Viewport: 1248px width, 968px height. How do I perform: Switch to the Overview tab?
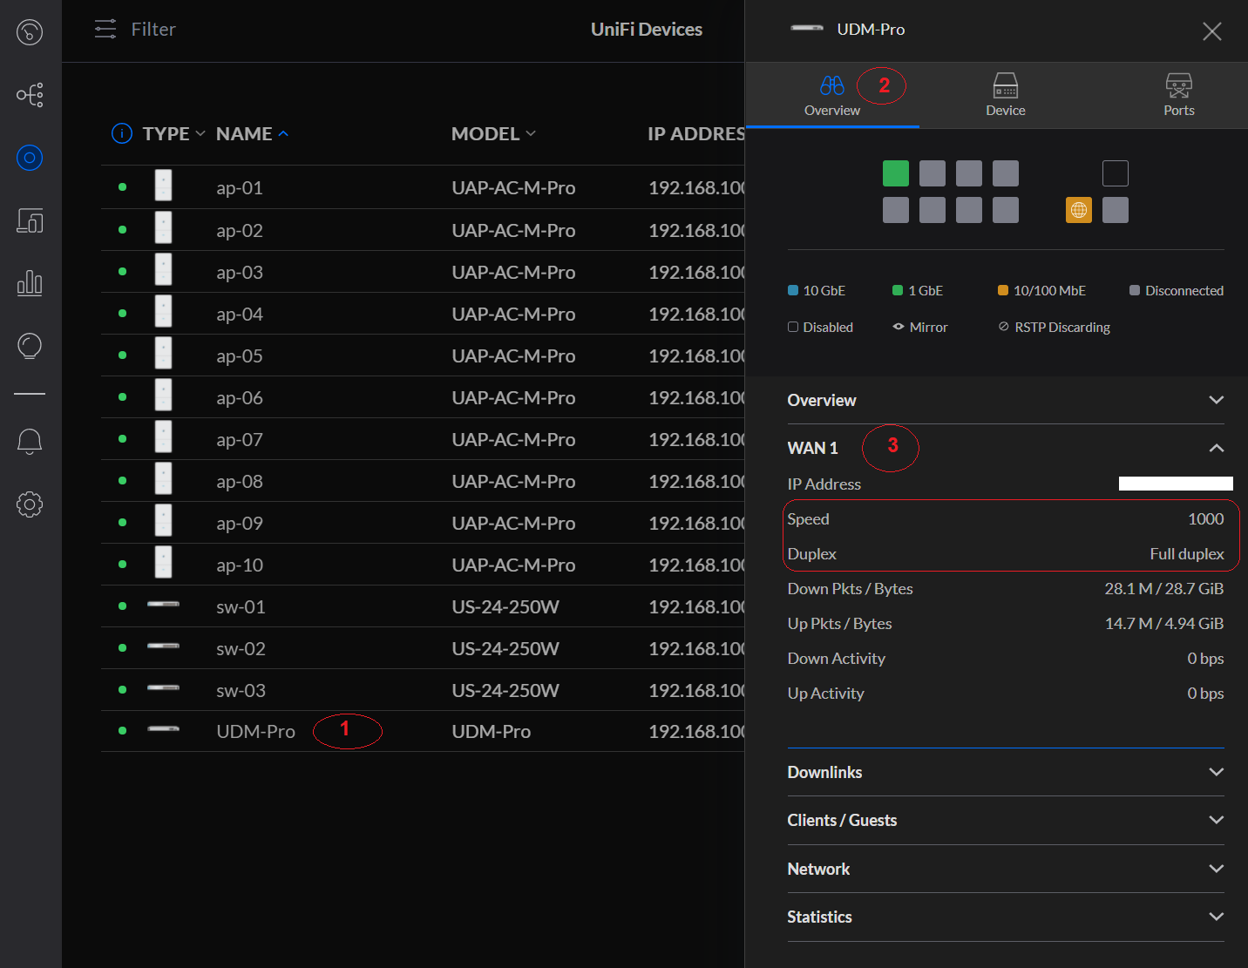coord(832,96)
